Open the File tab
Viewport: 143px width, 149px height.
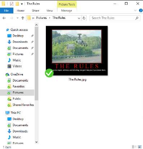[x=6, y=11]
